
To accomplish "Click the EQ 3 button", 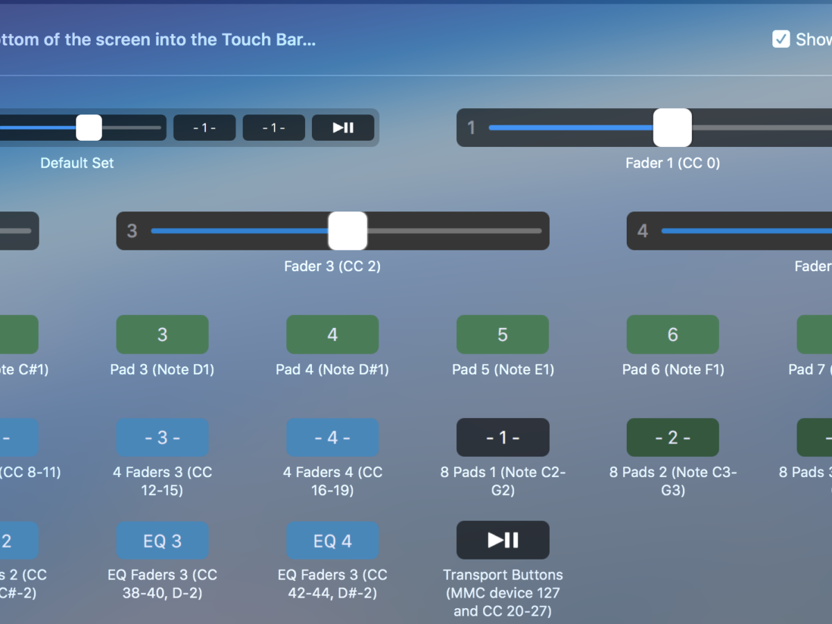I will click(x=162, y=540).
